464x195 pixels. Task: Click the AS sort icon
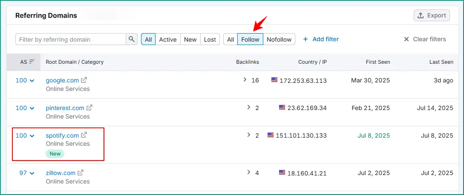point(32,62)
